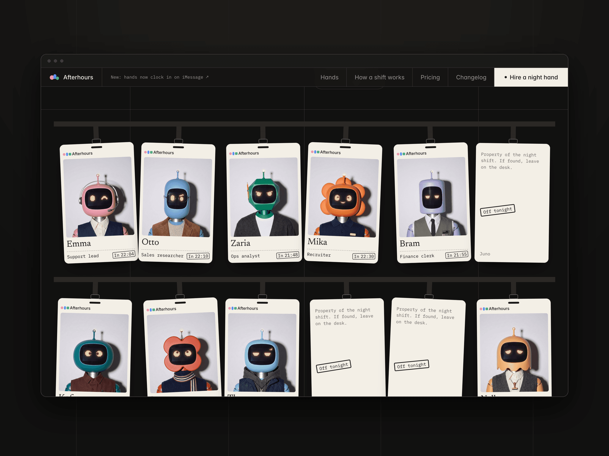Open the Pricing page

(x=430, y=77)
